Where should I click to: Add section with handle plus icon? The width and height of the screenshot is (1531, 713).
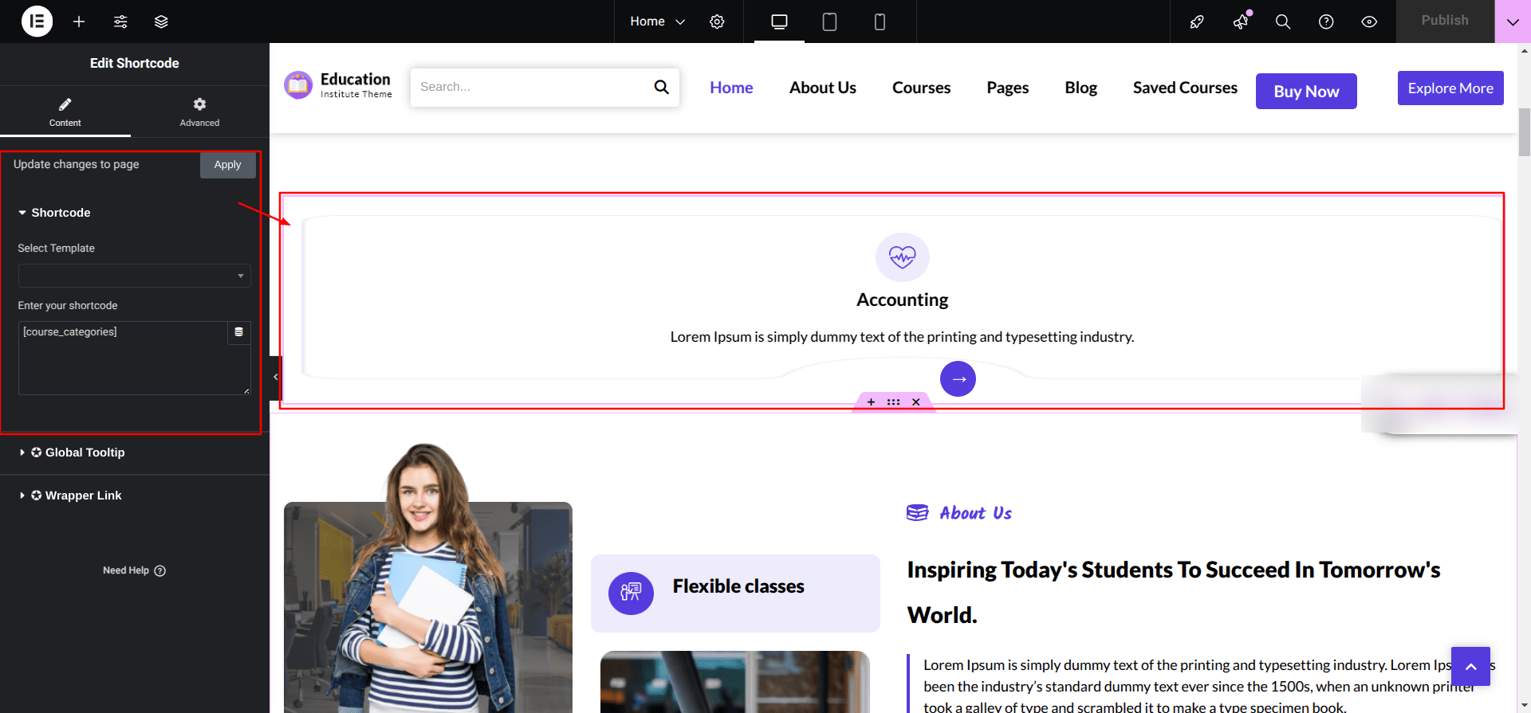(871, 402)
